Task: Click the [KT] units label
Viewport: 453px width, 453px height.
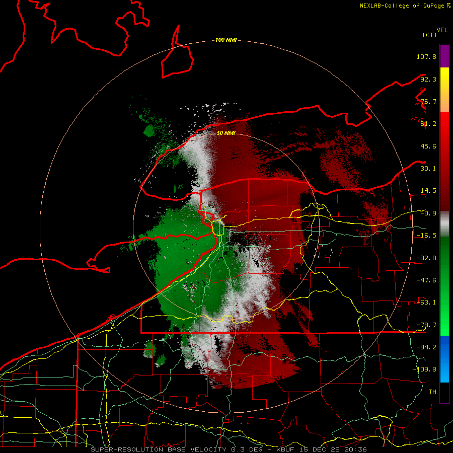Action: pyautogui.click(x=429, y=35)
